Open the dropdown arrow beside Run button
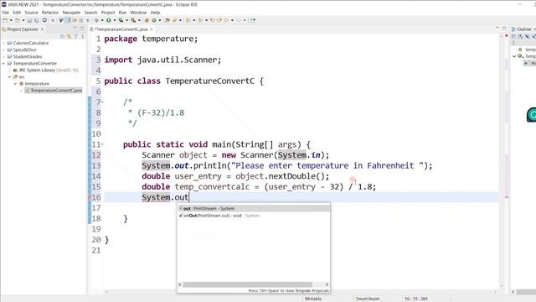The height and width of the screenshot is (302, 536). pyautogui.click(x=115, y=20)
